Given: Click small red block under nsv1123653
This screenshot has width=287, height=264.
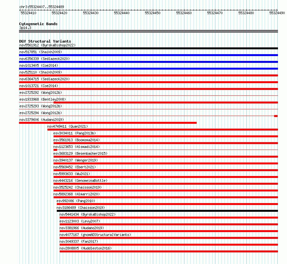Looking at the screenshot, I should (55, 150).
